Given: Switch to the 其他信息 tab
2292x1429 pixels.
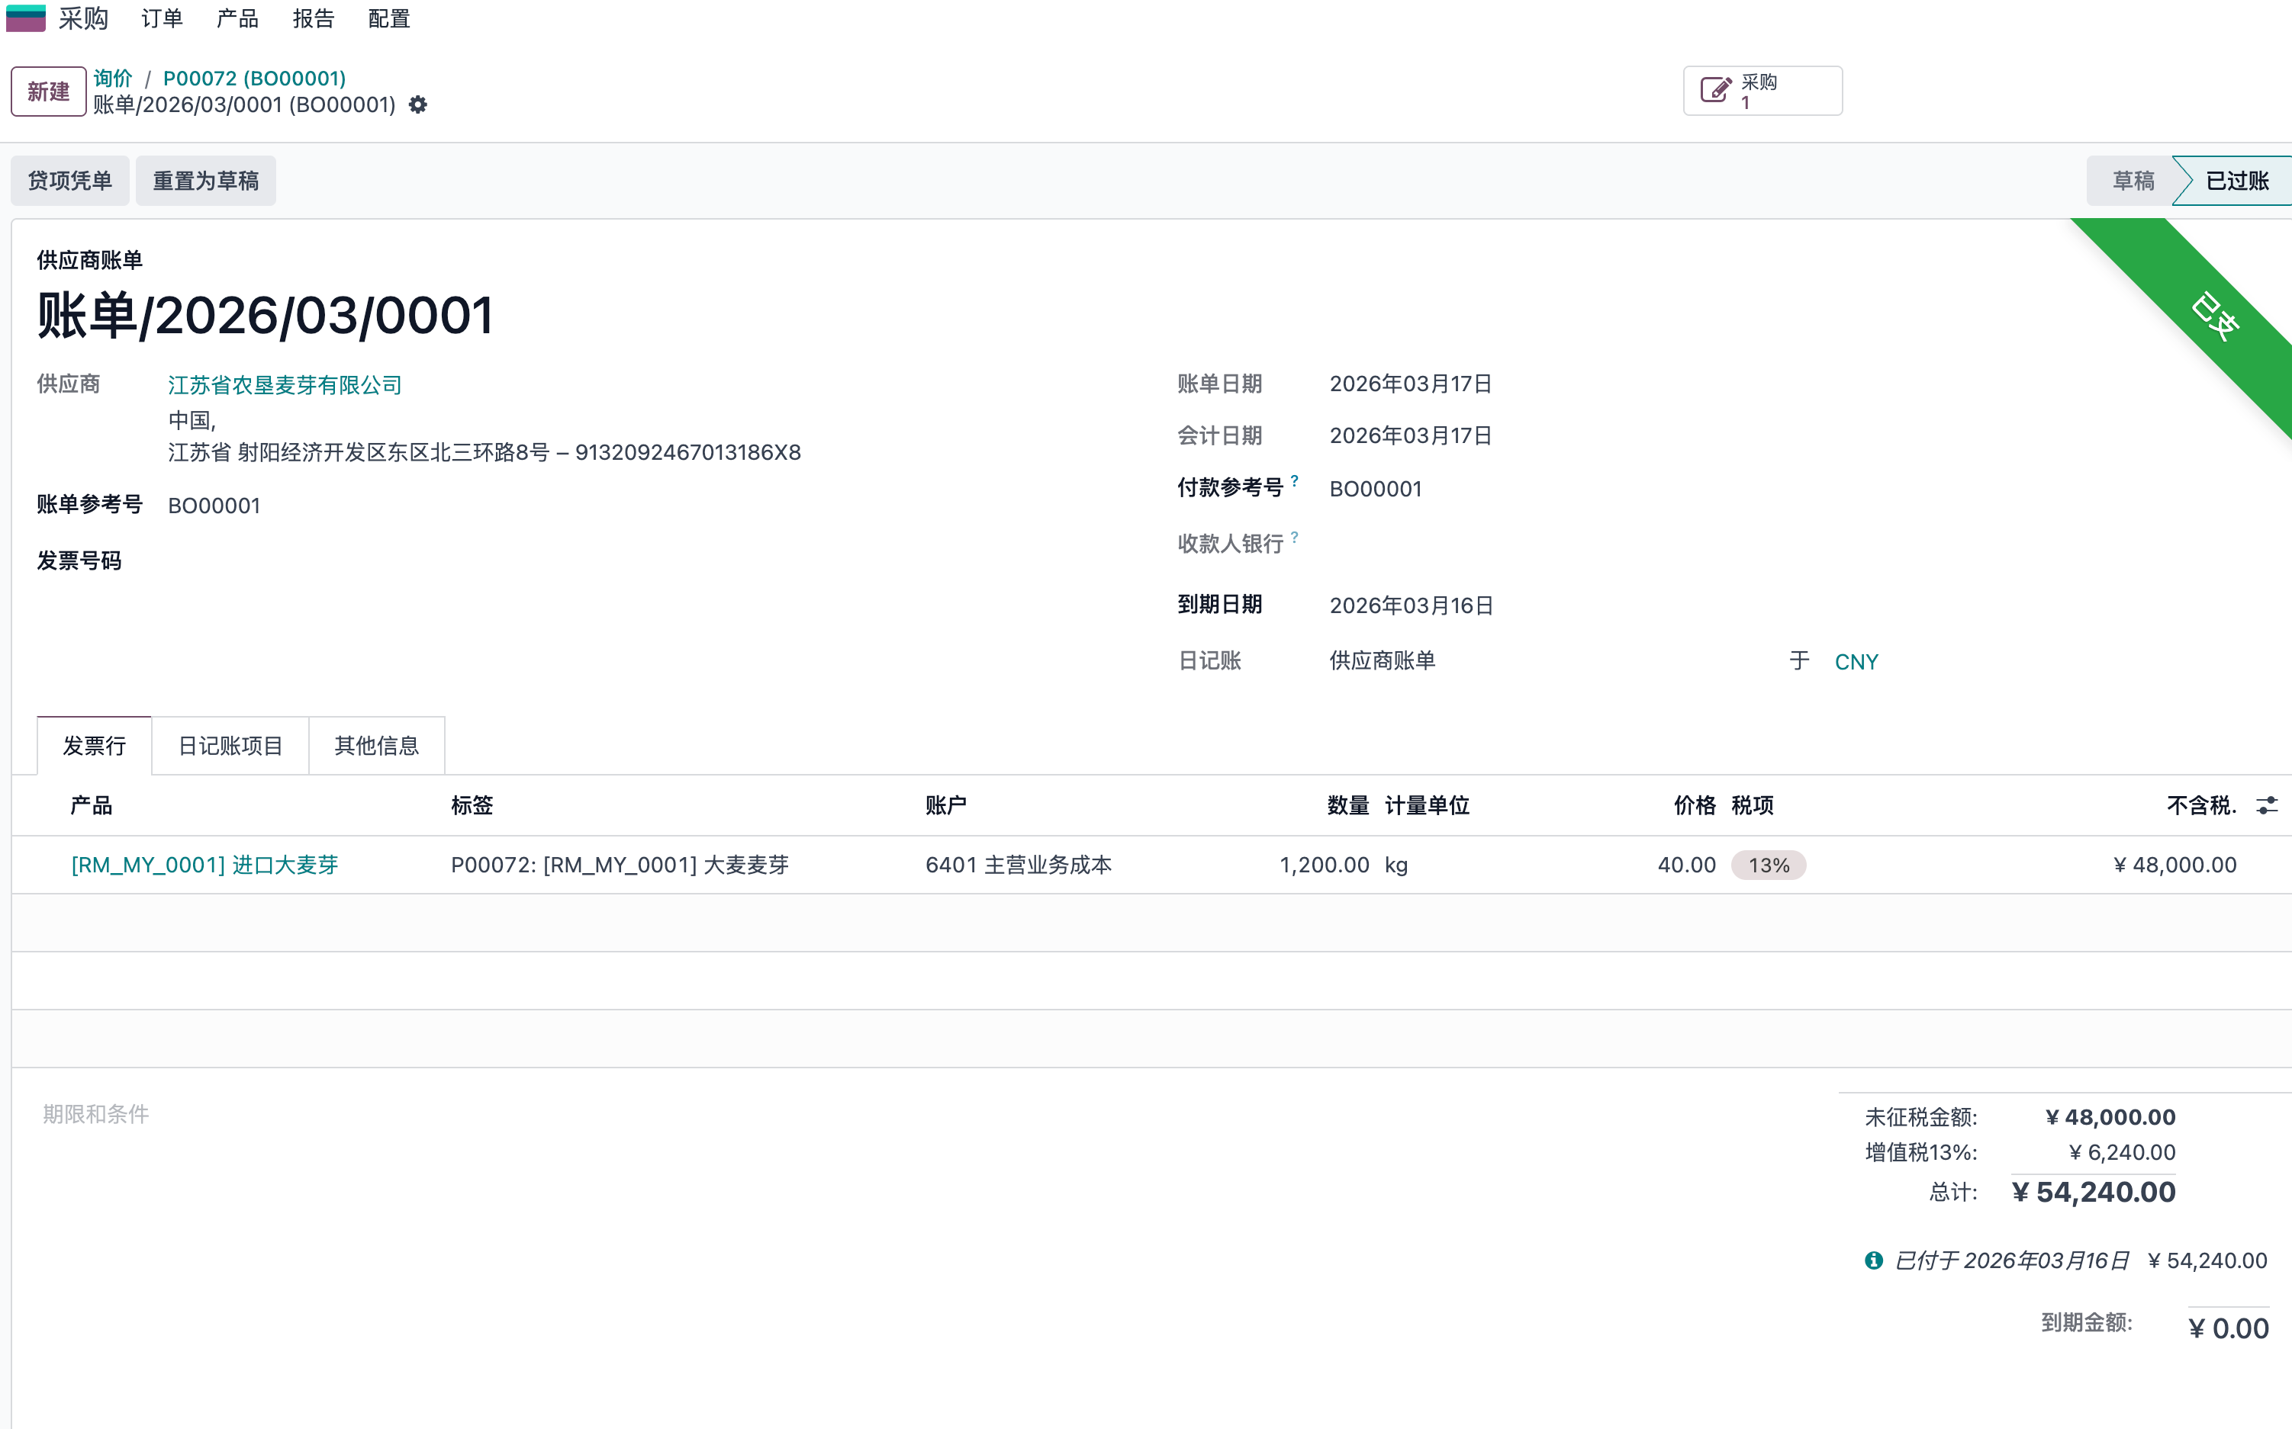Looking at the screenshot, I should coord(376,746).
